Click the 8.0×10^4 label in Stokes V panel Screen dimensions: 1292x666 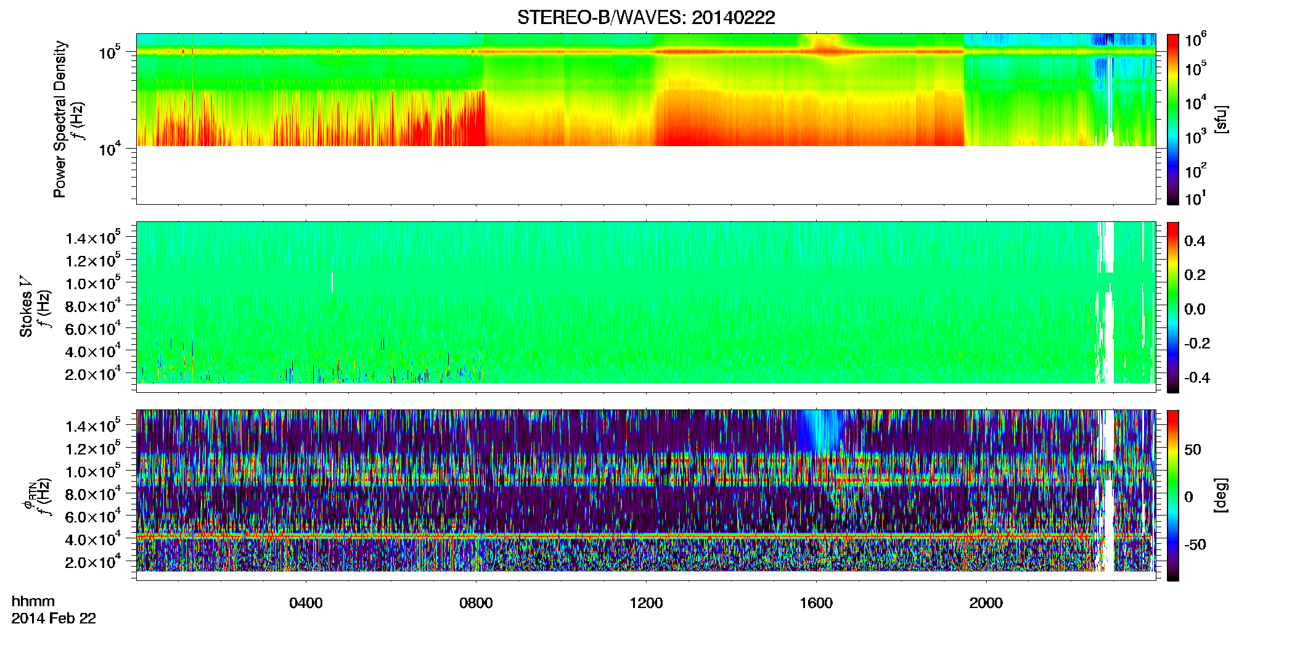pos(94,306)
